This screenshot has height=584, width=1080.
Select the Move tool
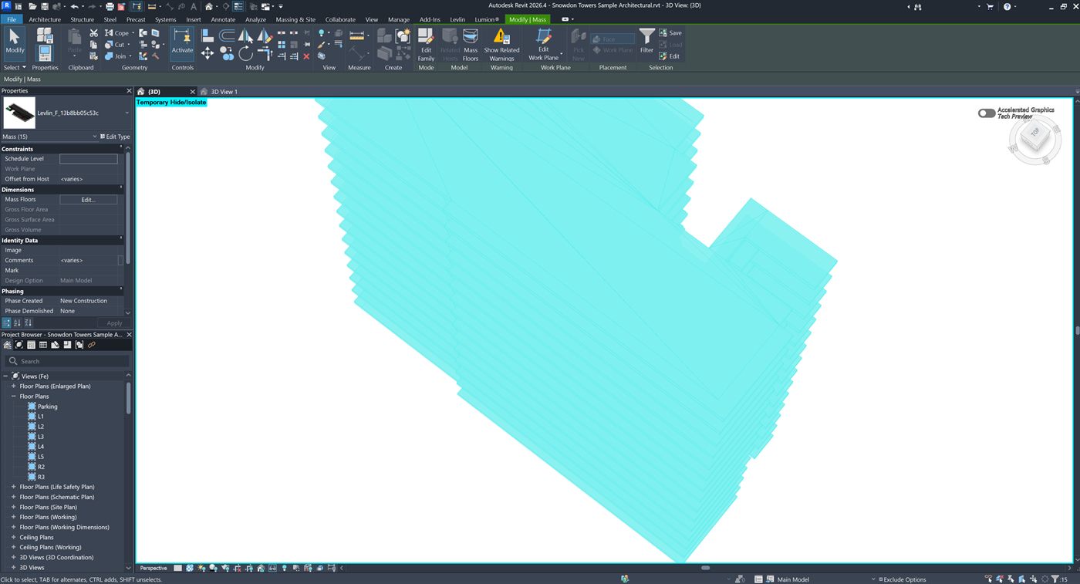(x=208, y=53)
